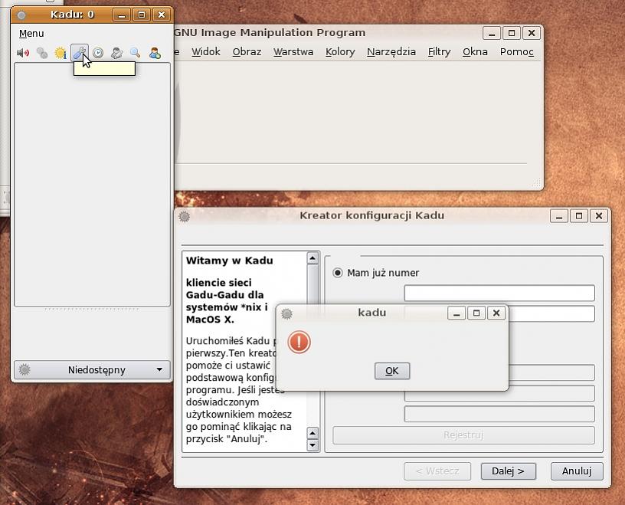Open the Menu in the Kadu window

pos(31,34)
